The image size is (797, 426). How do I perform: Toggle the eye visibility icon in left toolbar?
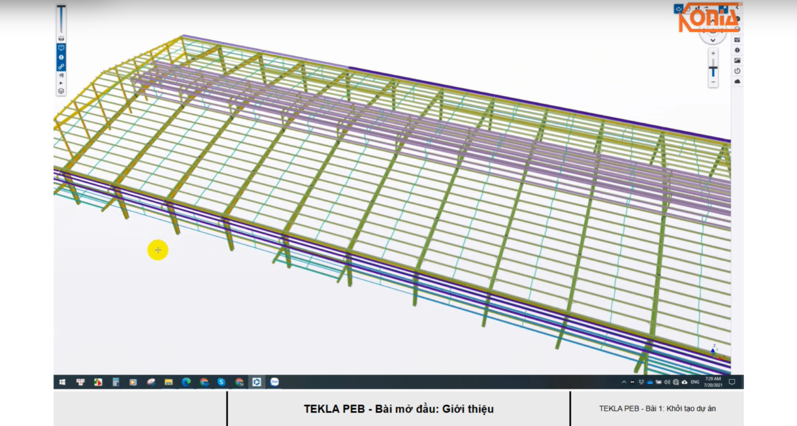61,39
